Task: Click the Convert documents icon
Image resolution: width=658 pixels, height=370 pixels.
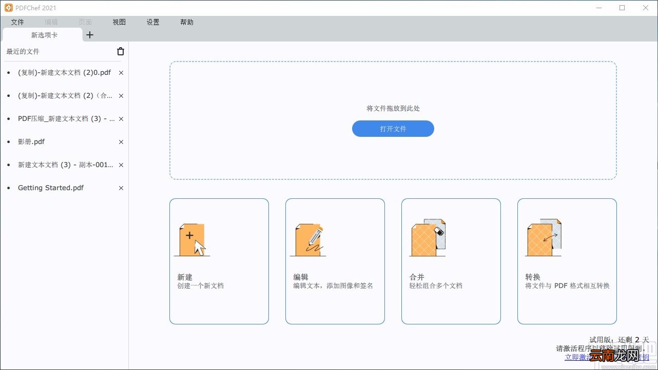Action: (544, 238)
